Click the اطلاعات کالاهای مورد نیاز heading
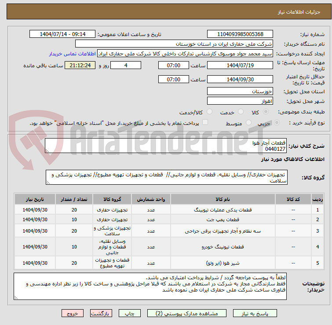 (x=292, y=159)
